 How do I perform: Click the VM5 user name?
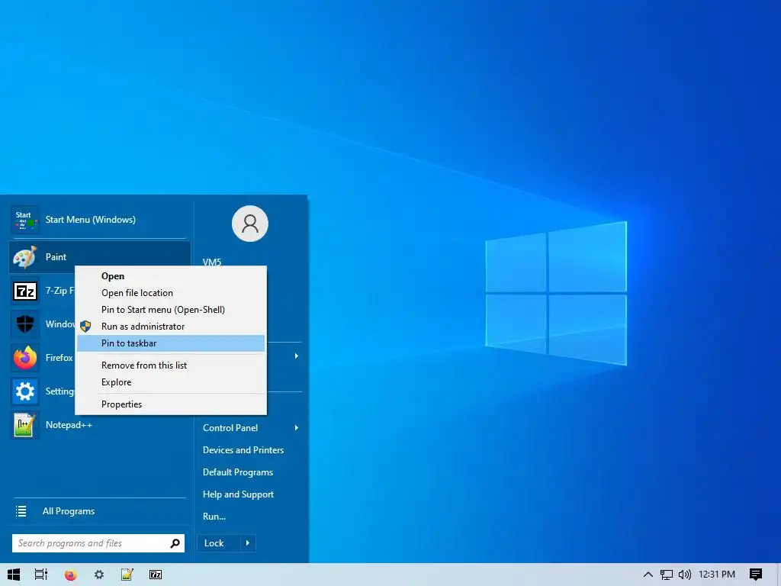coord(212,262)
